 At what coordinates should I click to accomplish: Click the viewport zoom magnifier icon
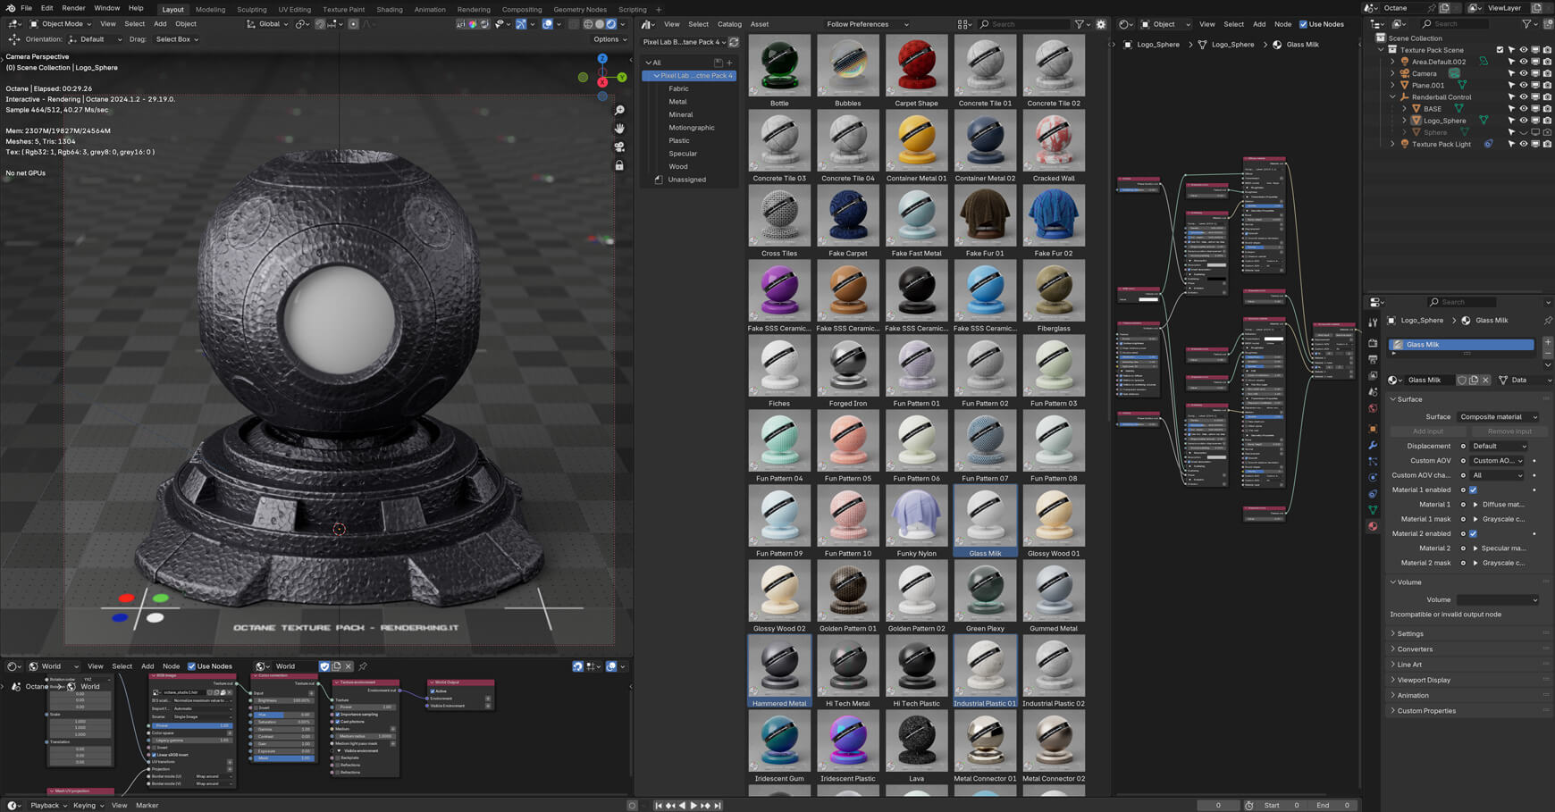point(619,110)
